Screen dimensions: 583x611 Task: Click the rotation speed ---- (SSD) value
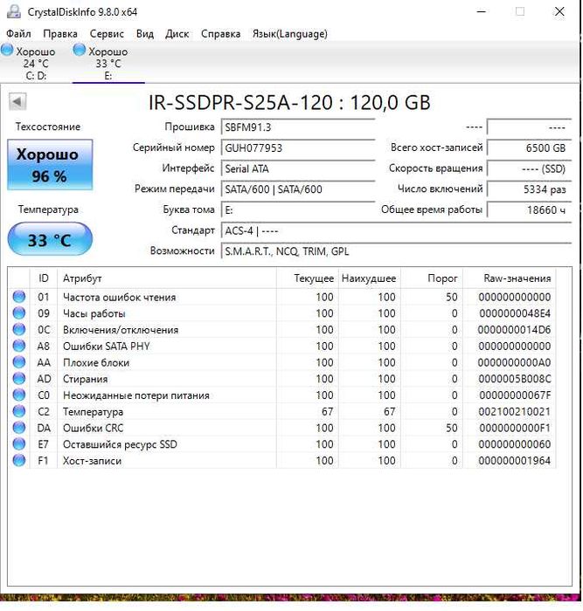pos(529,168)
